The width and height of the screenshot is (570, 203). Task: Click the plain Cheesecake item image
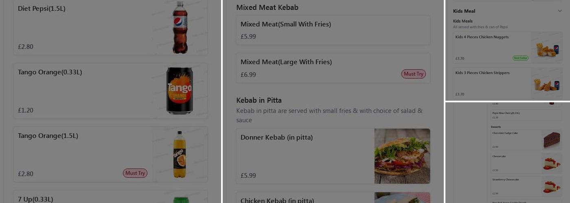pyautogui.click(x=552, y=163)
